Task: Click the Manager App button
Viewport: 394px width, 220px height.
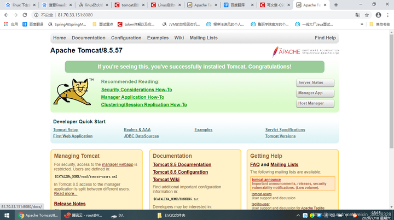Action: click(315, 93)
